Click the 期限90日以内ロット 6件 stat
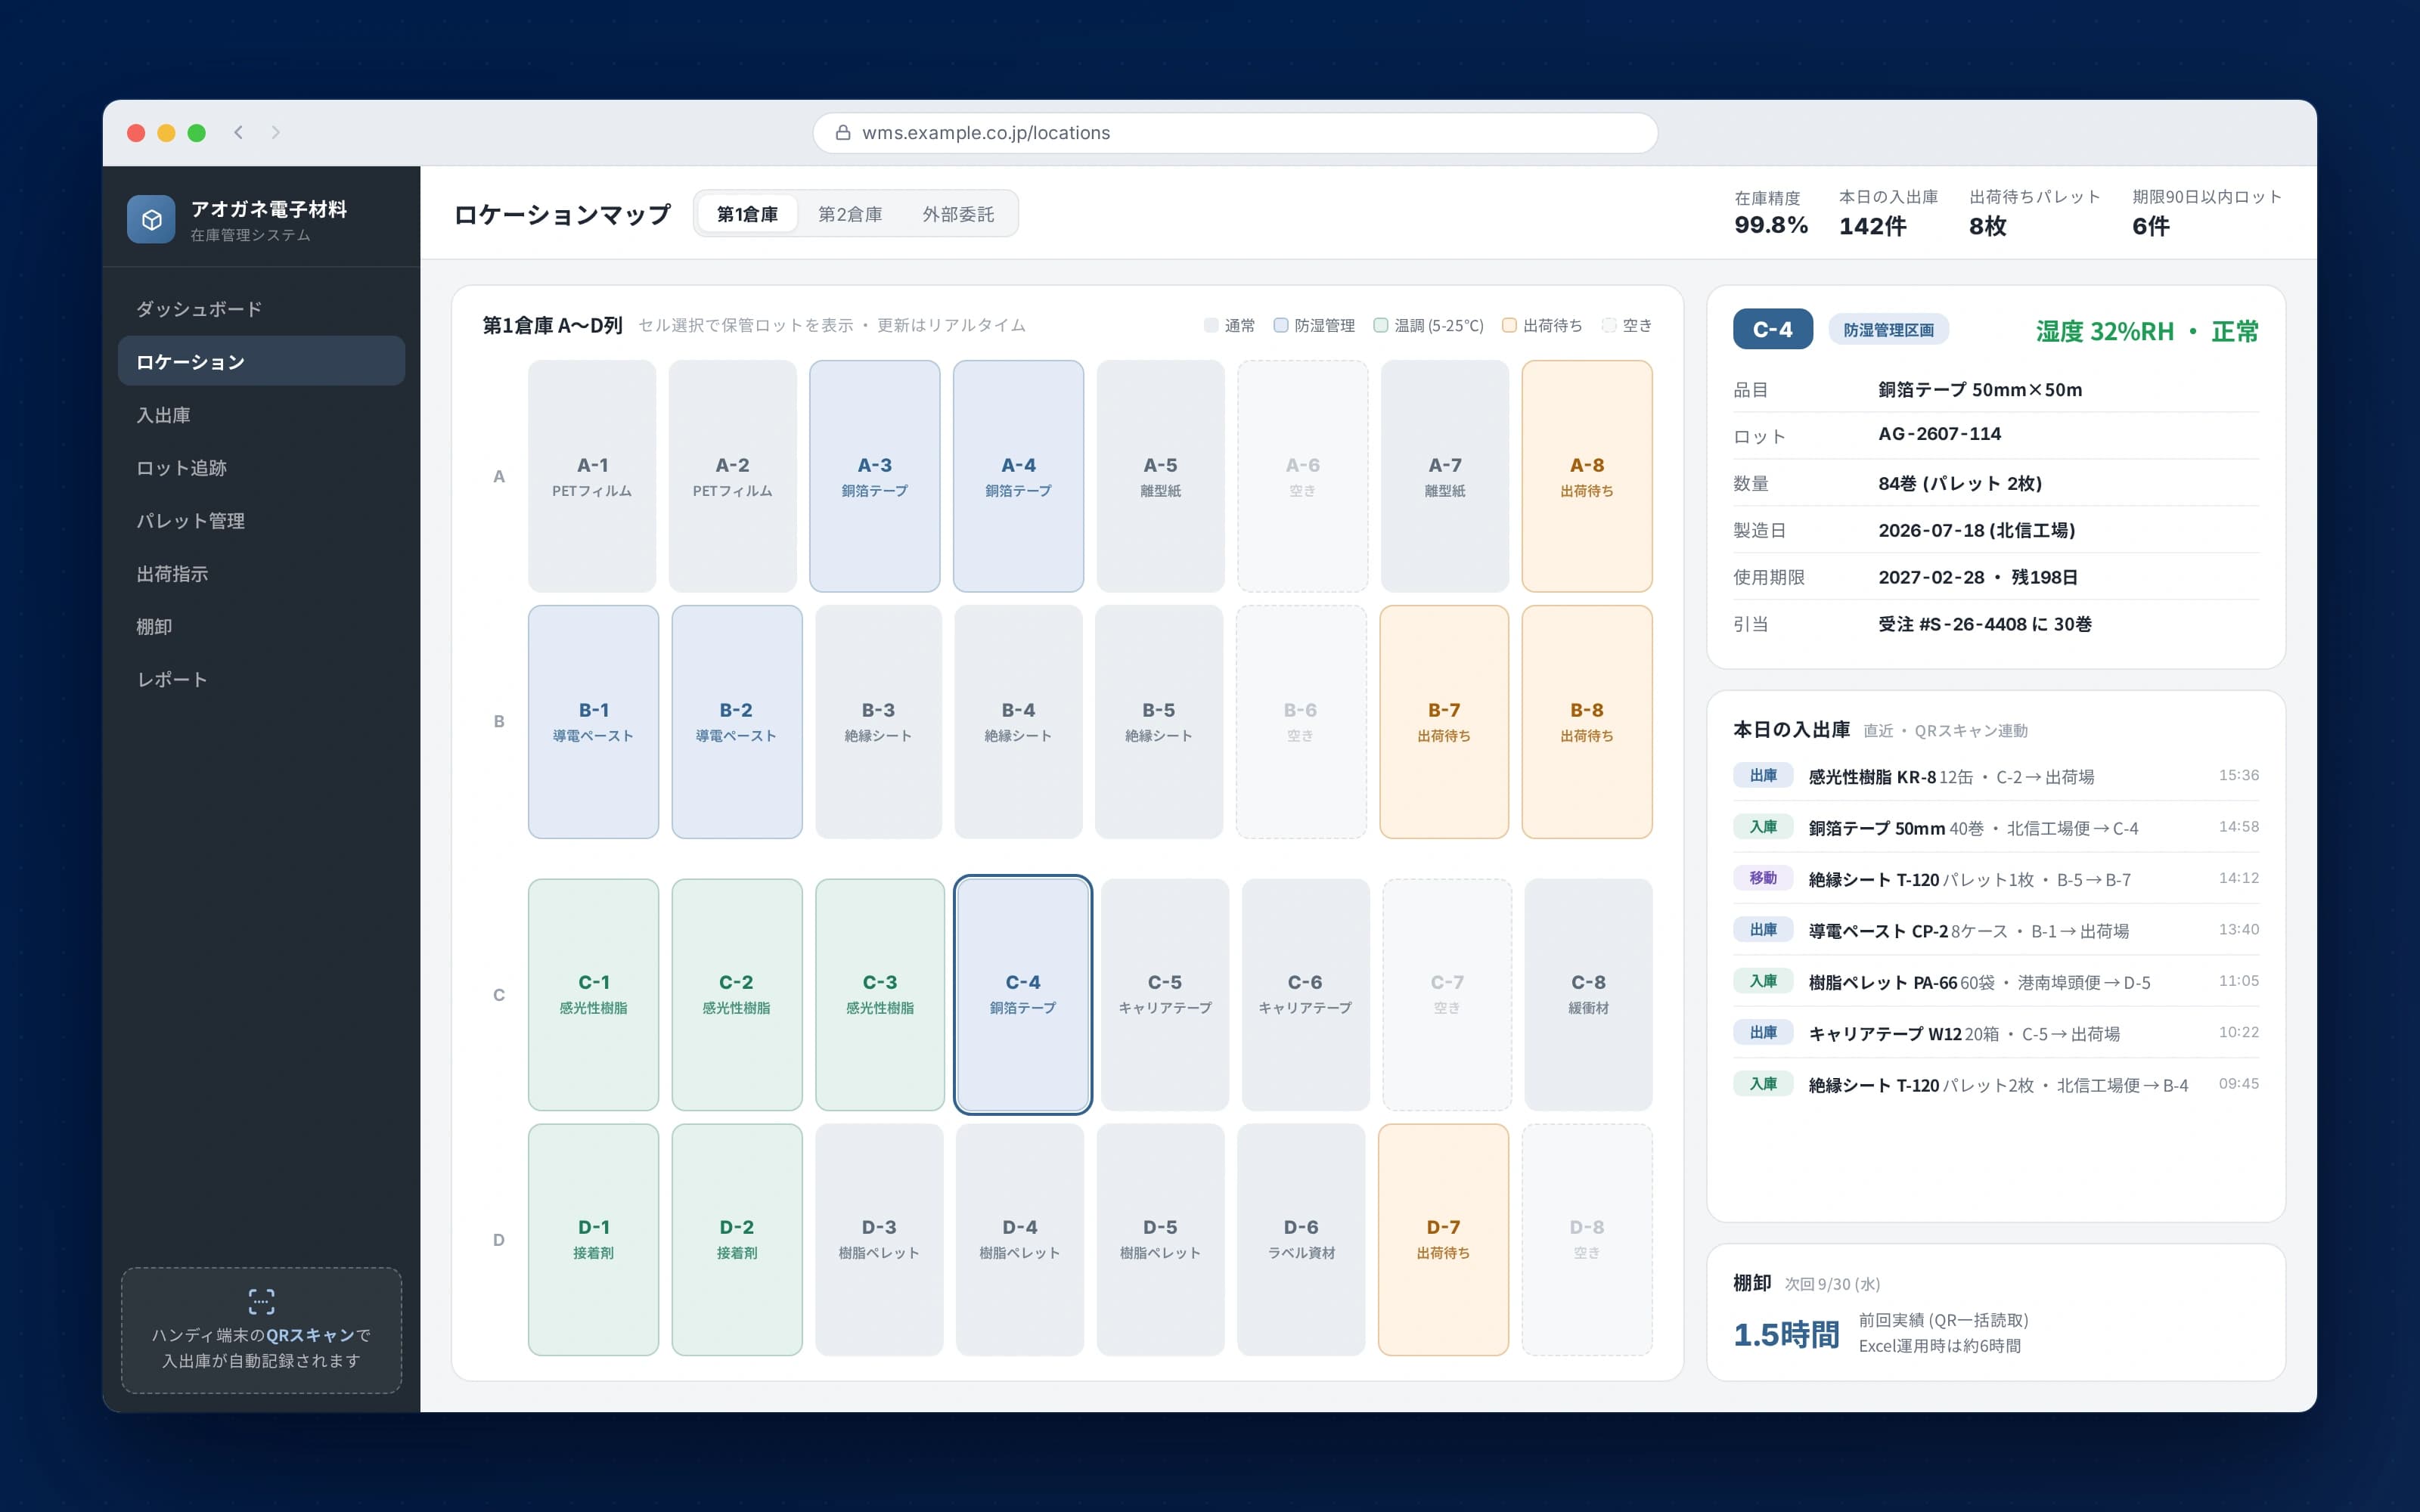 tap(2207, 213)
